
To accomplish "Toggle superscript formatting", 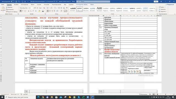I will (x=33, y=11).
